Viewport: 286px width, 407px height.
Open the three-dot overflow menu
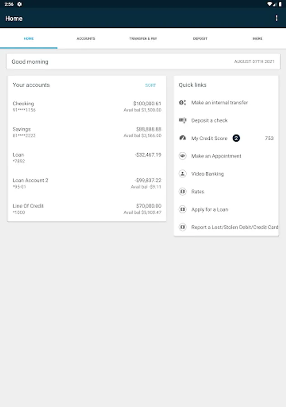[x=277, y=19]
